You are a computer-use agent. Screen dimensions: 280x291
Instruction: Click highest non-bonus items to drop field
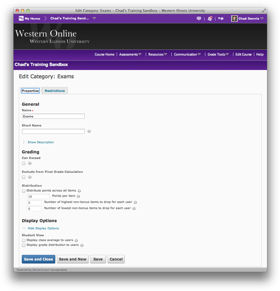point(34,203)
